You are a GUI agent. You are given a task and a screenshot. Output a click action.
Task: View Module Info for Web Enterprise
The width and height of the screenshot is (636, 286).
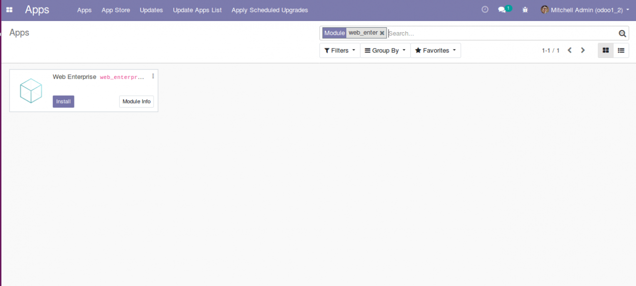click(136, 101)
